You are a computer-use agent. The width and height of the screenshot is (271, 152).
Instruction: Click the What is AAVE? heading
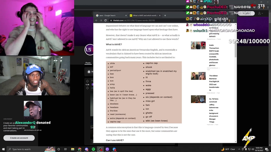[x=114, y=44]
